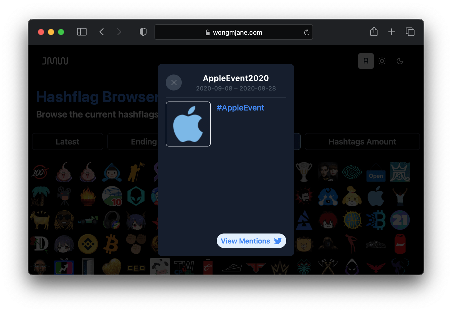This screenshot has height=312, width=452.
Task: Open the privacy shield report
Action: click(x=143, y=32)
